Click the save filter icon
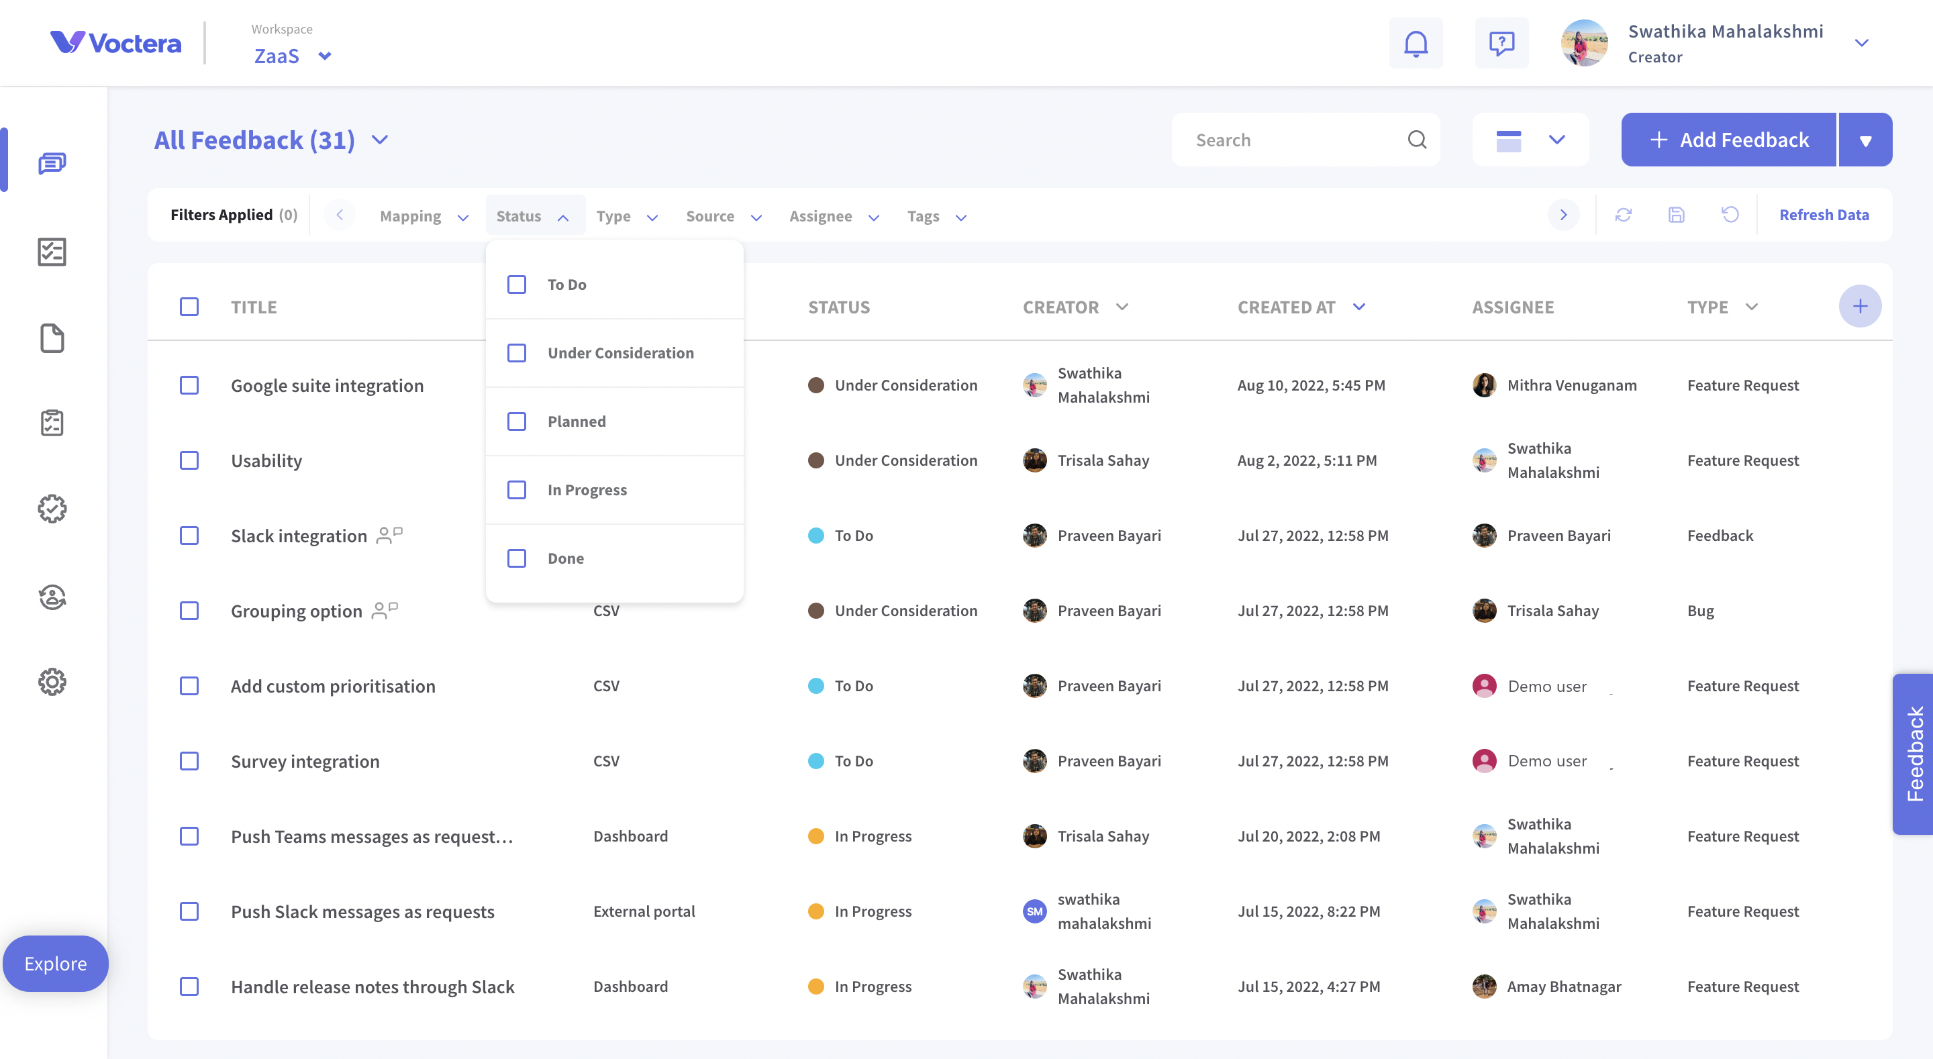Screen dimensions: 1933x1059 tap(1677, 215)
